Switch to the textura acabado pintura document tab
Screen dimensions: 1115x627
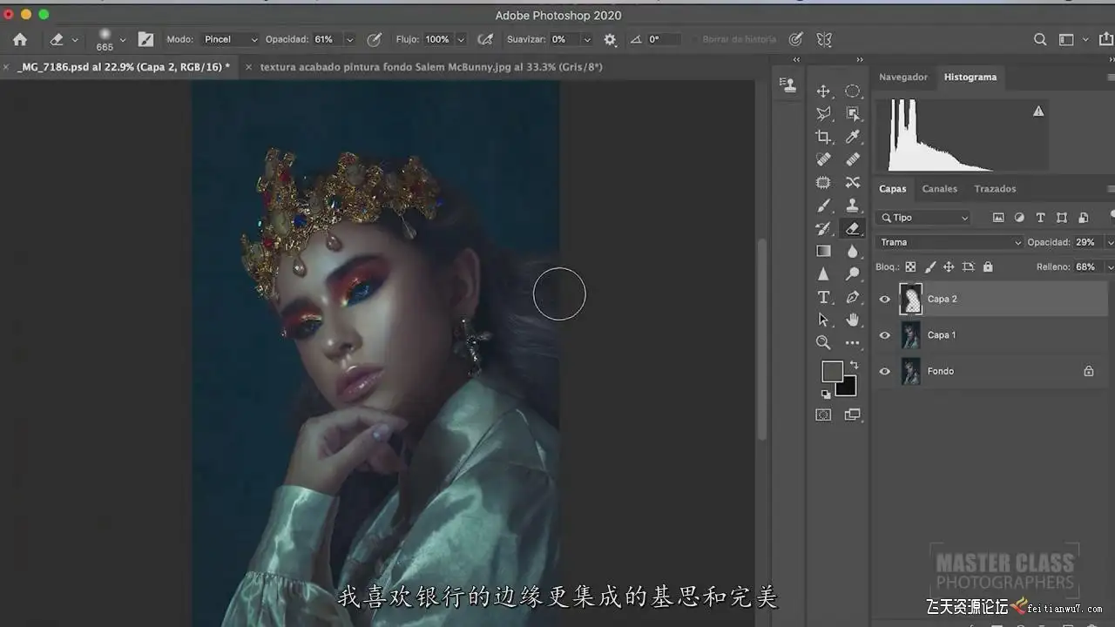[x=431, y=67]
